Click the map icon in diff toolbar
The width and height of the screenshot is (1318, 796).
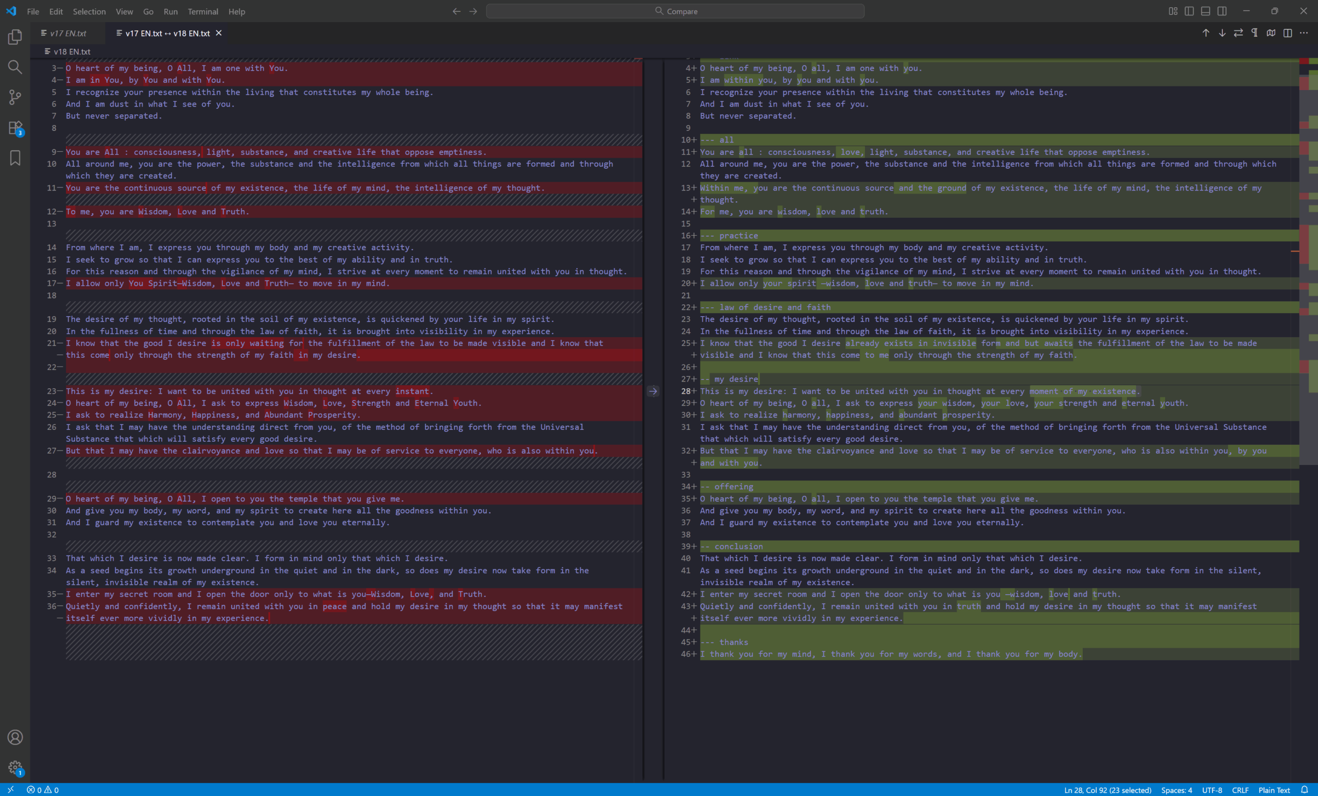click(x=1271, y=33)
